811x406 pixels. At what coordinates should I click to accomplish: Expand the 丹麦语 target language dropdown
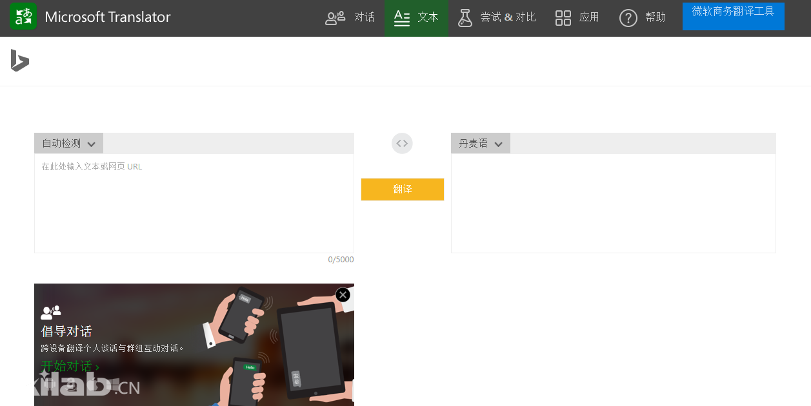pos(481,143)
